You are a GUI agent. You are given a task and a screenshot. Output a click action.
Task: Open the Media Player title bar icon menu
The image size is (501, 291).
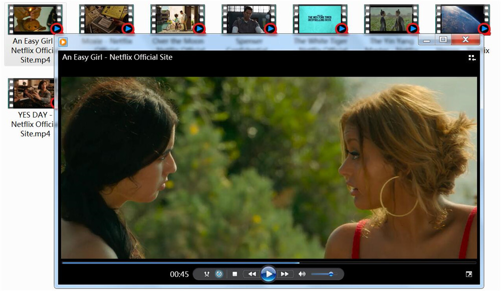(63, 42)
